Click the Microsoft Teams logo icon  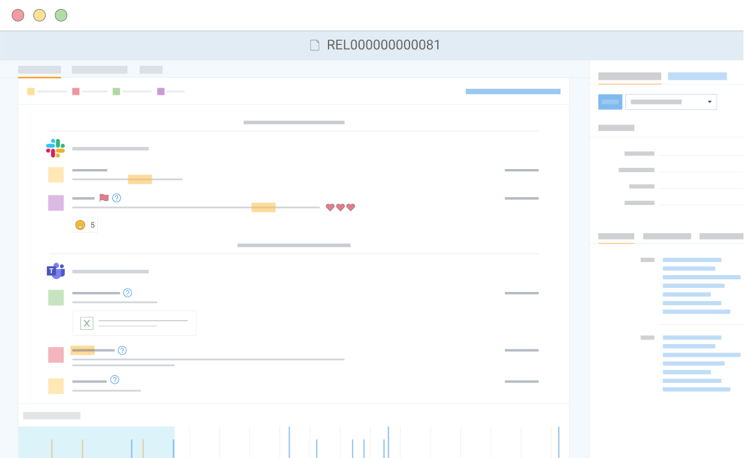point(55,271)
